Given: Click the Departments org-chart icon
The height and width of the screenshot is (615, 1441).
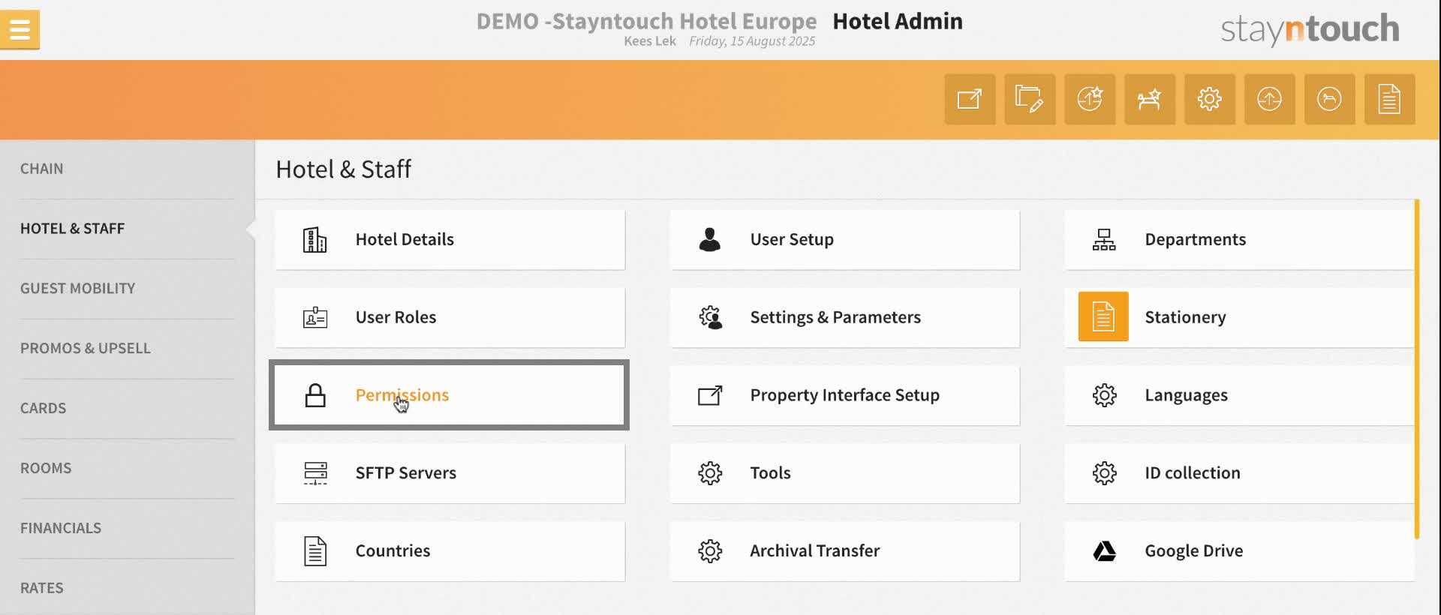Looking at the screenshot, I should 1104,240.
